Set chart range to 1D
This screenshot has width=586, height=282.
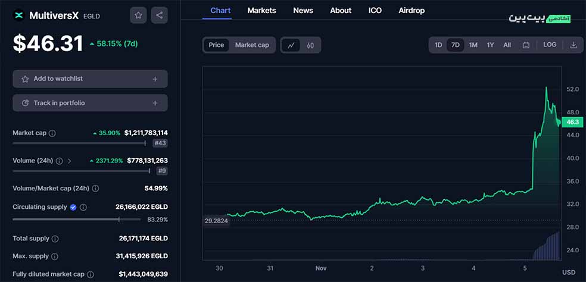tap(438, 45)
